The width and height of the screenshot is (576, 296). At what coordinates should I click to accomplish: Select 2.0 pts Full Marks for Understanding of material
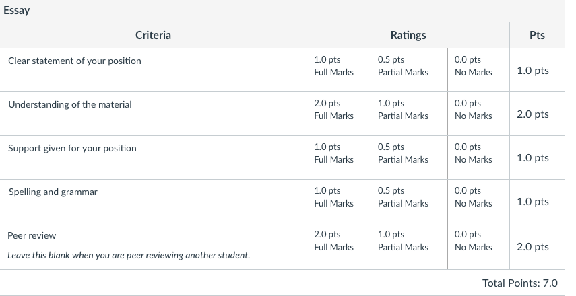(x=339, y=113)
